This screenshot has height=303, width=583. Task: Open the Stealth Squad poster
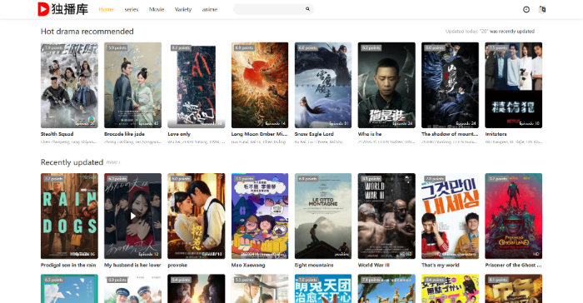(x=69, y=85)
